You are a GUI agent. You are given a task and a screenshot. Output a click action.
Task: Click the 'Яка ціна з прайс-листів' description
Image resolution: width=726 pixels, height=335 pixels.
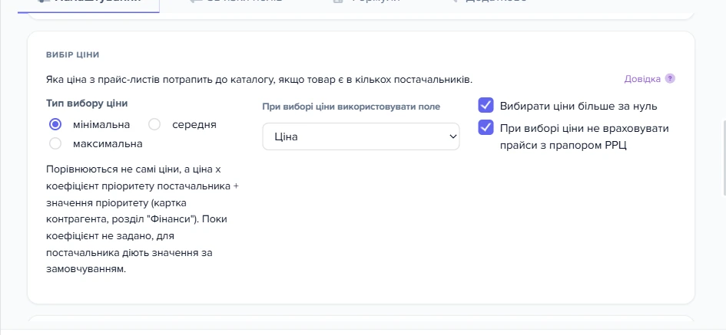pos(260,80)
